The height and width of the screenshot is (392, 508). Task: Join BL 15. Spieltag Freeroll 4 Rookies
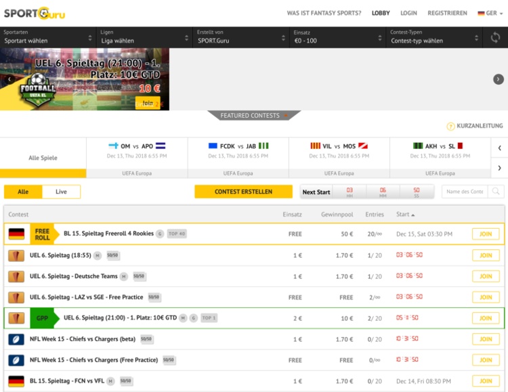(x=486, y=234)
